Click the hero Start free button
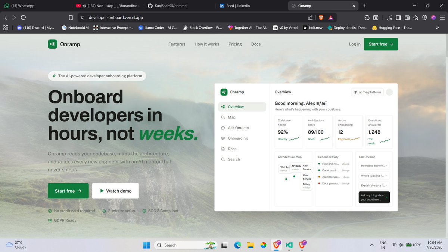The height and width of the screenshot is (252, 448). tap(68, 191)
